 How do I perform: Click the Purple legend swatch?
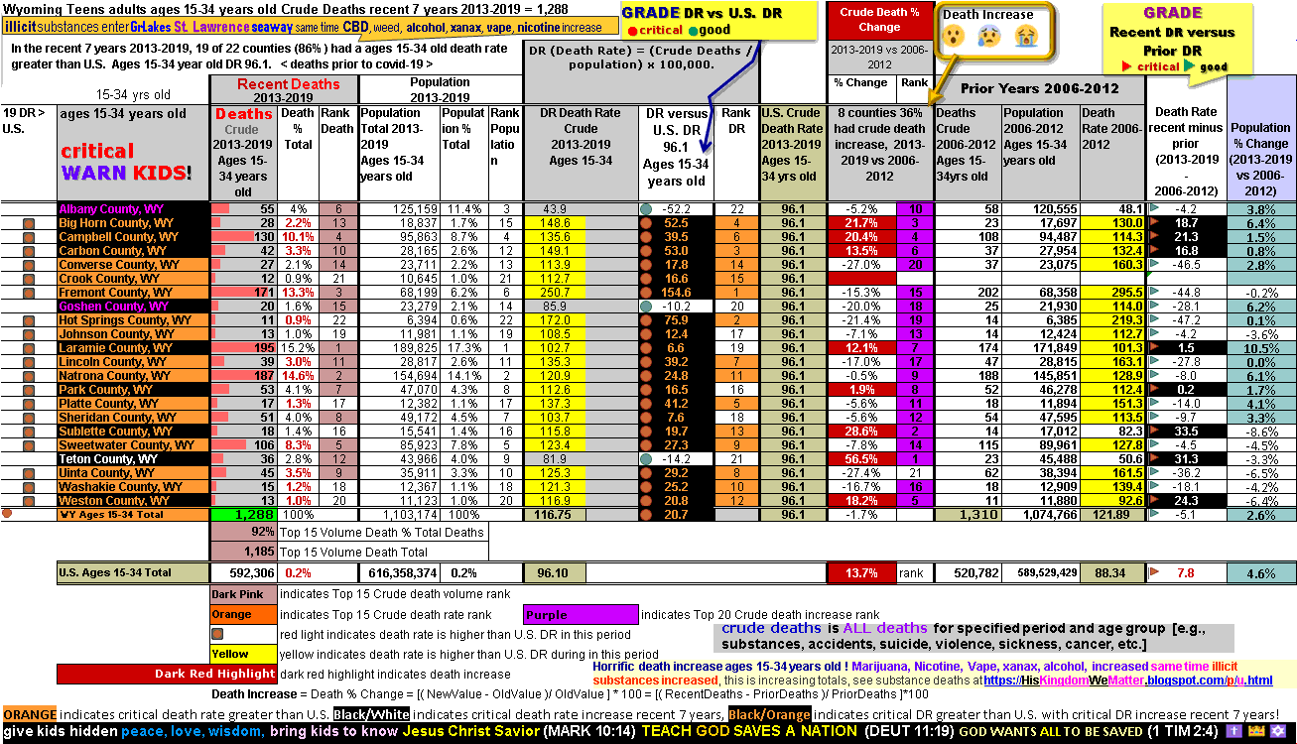(x=582, y=615)
